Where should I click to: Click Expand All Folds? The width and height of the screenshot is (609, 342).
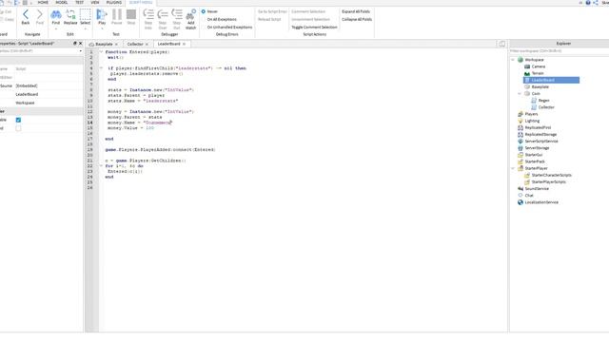(x=356, y=11)
